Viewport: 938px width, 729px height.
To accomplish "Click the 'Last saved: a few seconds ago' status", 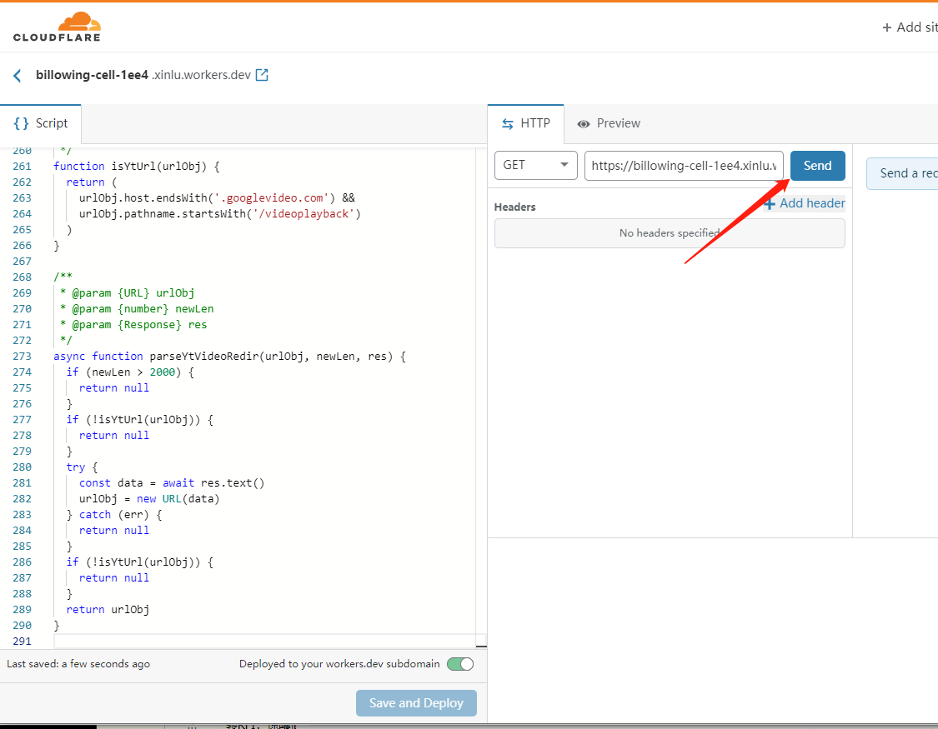I will click(x=78, y=664).
